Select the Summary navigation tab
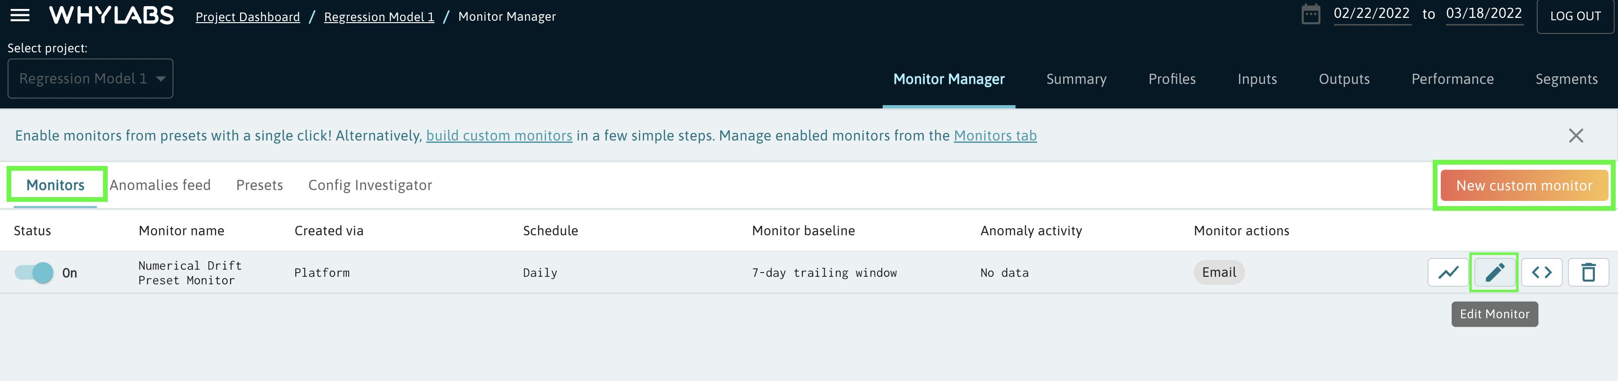1618x381 pixels. (1076, 80)
